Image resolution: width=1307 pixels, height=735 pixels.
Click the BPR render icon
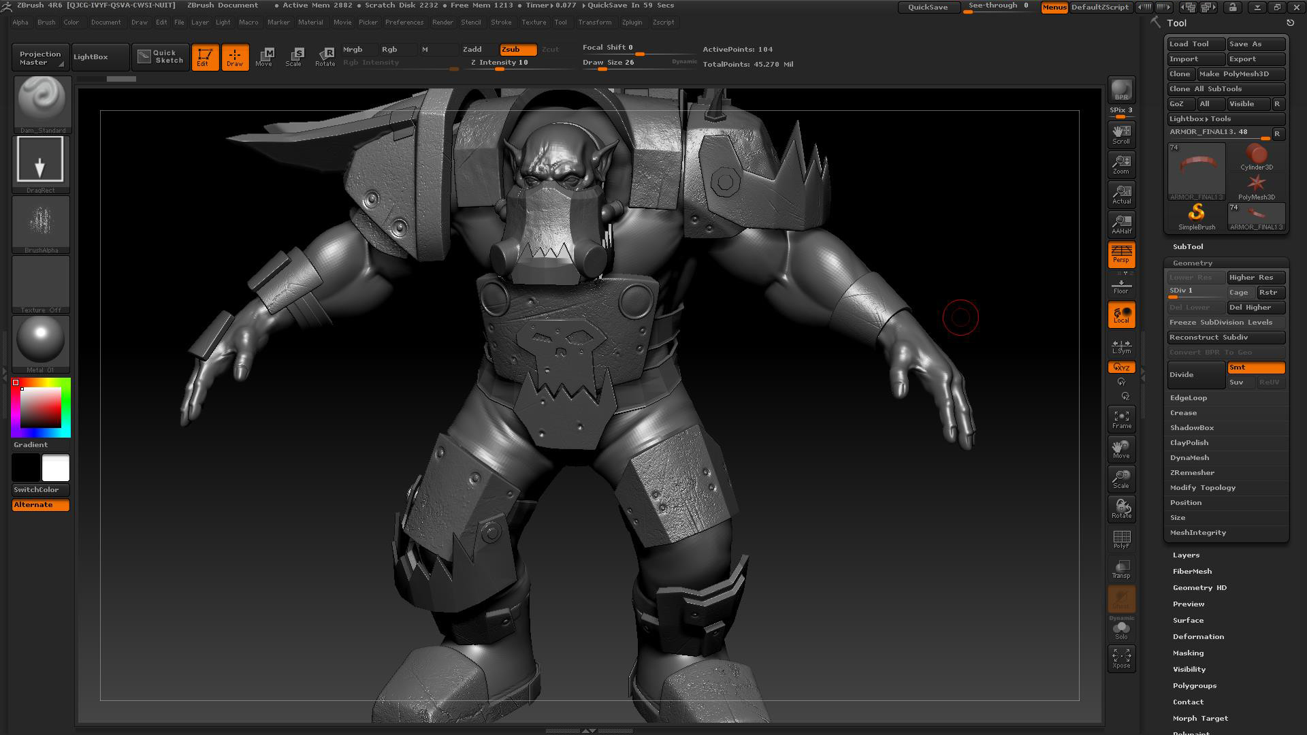click(1121, 91)
